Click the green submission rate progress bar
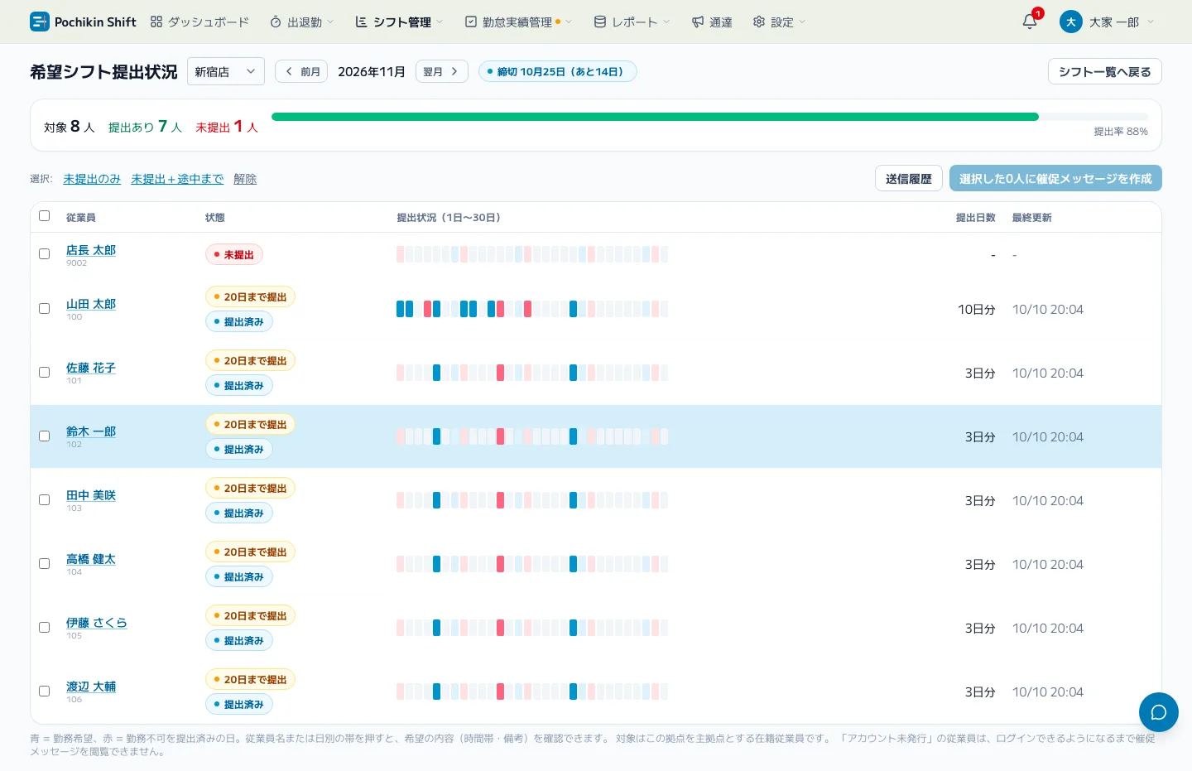This screenshot has height=771, width=1192. point(655,117)
